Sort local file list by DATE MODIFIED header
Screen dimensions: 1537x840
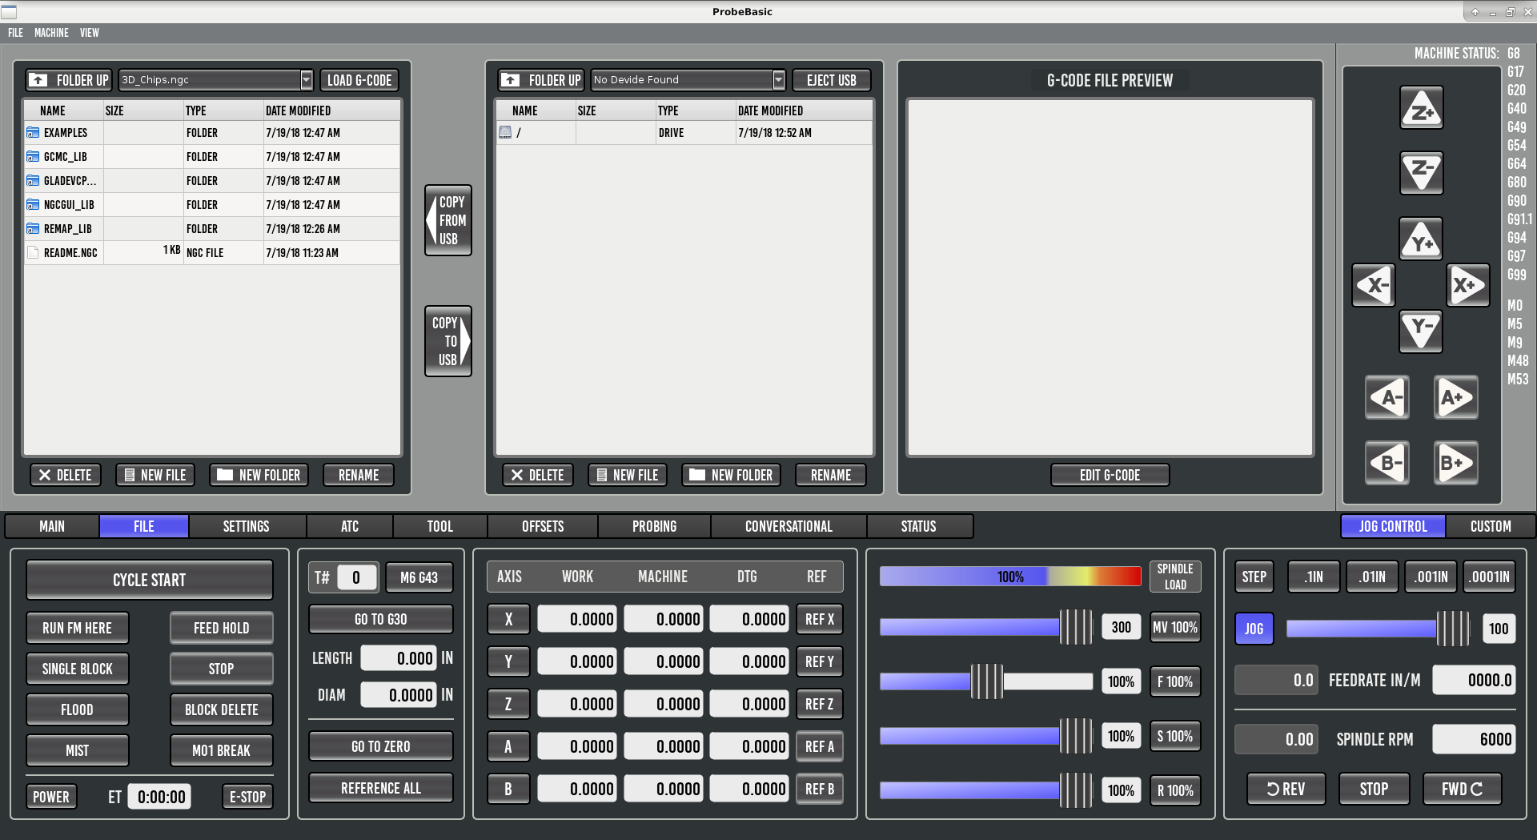[331, 111]
